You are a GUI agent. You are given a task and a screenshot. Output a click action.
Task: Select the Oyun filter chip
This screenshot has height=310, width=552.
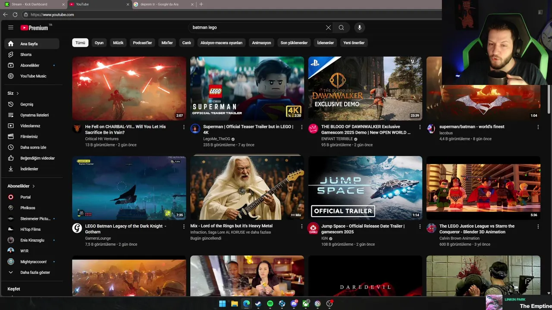click(x=99, y=43)
